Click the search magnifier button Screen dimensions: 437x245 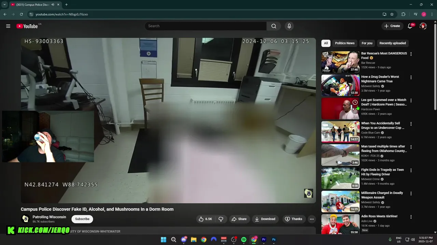[x=274, y=26]
